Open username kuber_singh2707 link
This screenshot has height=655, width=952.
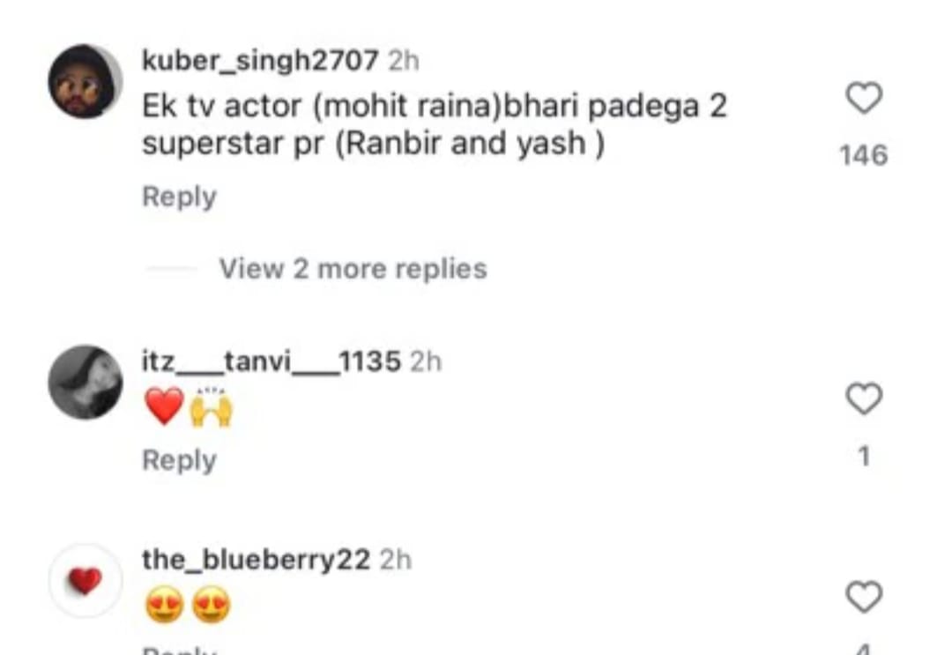pos(260,60)
